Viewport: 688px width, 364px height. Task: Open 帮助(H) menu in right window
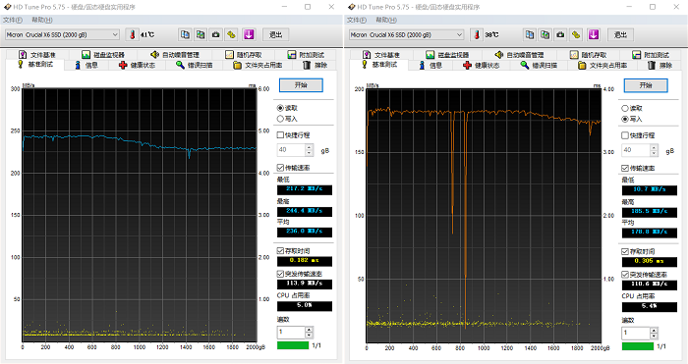pyautogui.click(x=386, y=20)
